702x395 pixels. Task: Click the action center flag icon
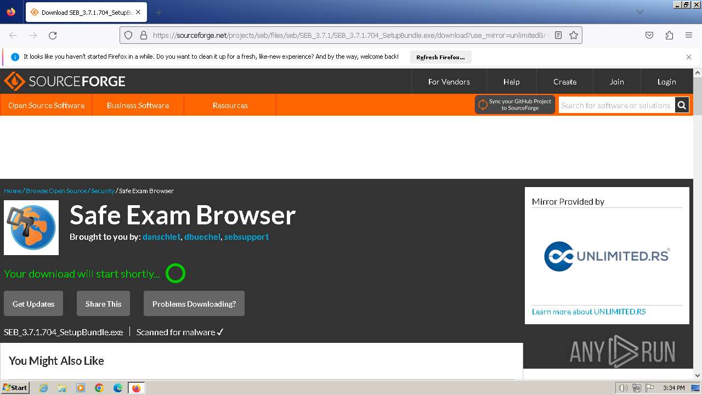point(650,388)
